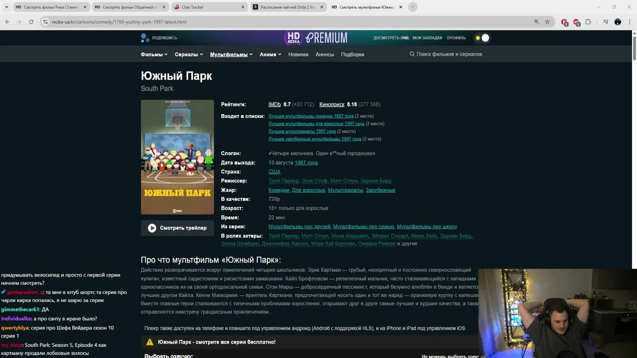Viewport: 637px width, 358px height.
Task: Open the Кинопоиск rating link
Action: tap(332, 104)
